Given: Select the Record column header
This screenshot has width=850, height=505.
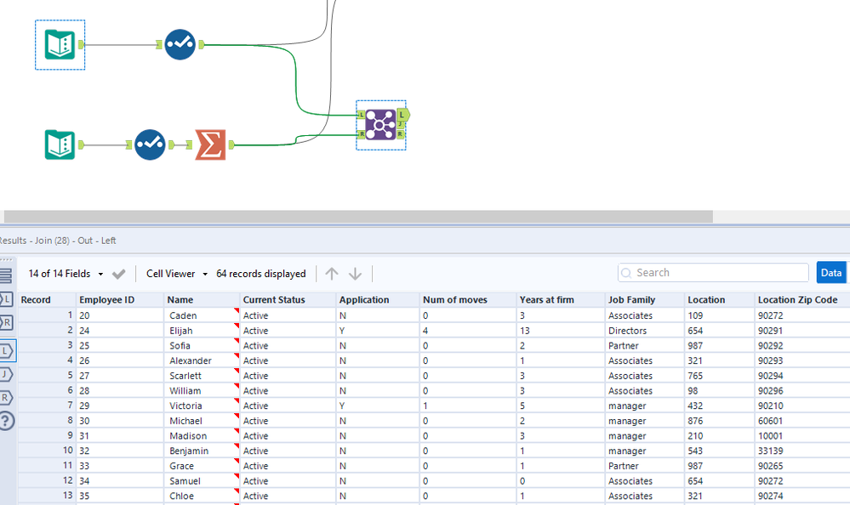Looking at the screenshot, I should [47, 299].
